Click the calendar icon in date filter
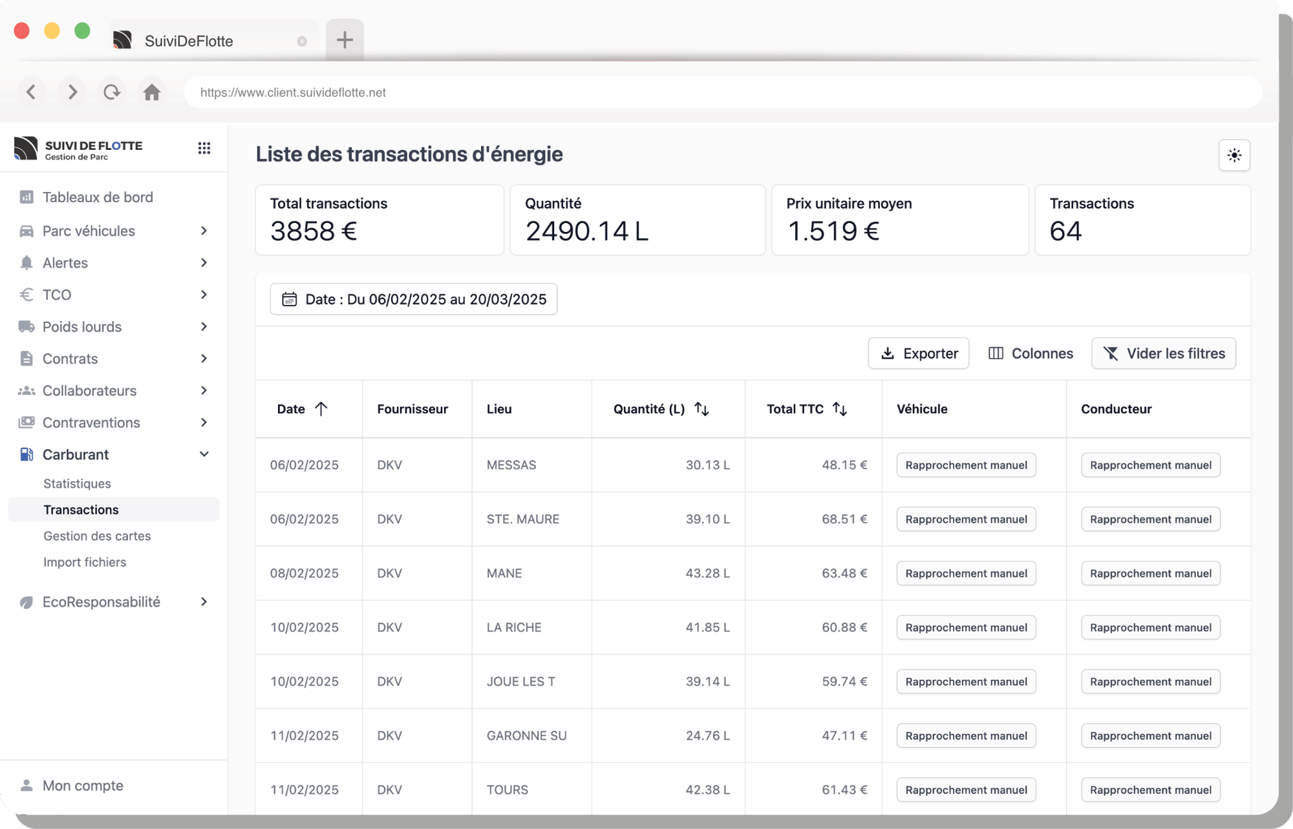This screenshot has height=829, width=1293. point(289,299)
